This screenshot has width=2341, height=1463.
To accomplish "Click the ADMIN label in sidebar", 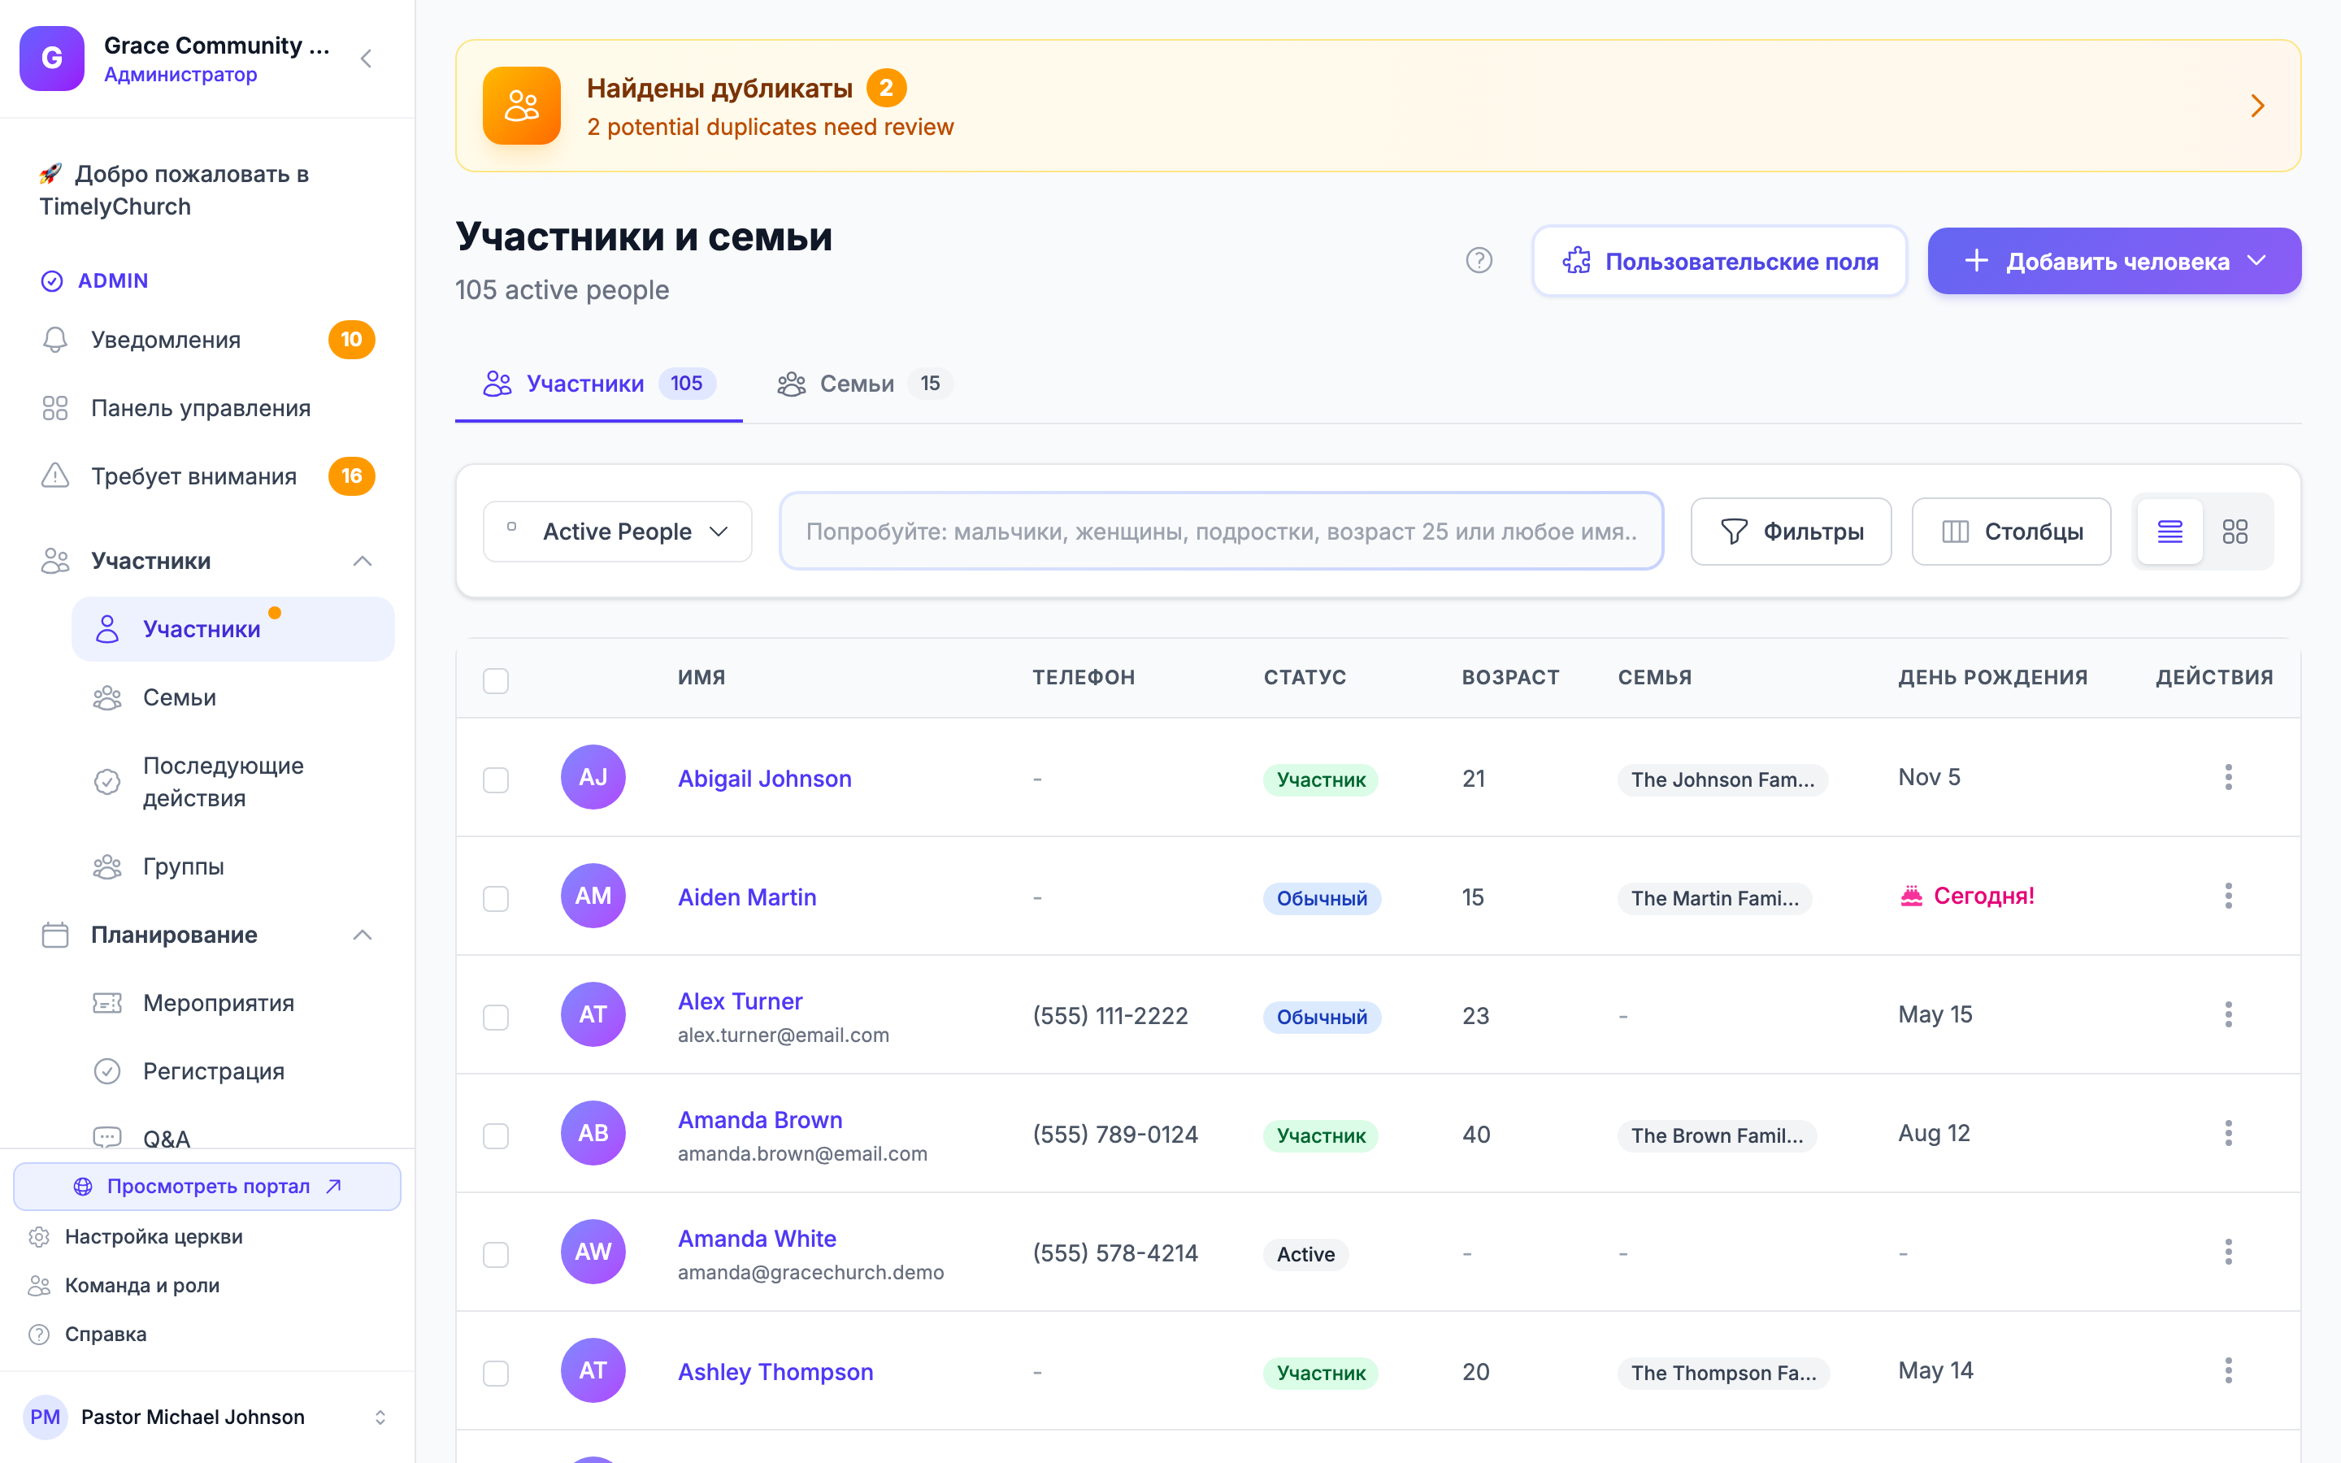I will 113,280.
